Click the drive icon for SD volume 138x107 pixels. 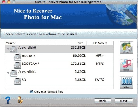point(18,81)
